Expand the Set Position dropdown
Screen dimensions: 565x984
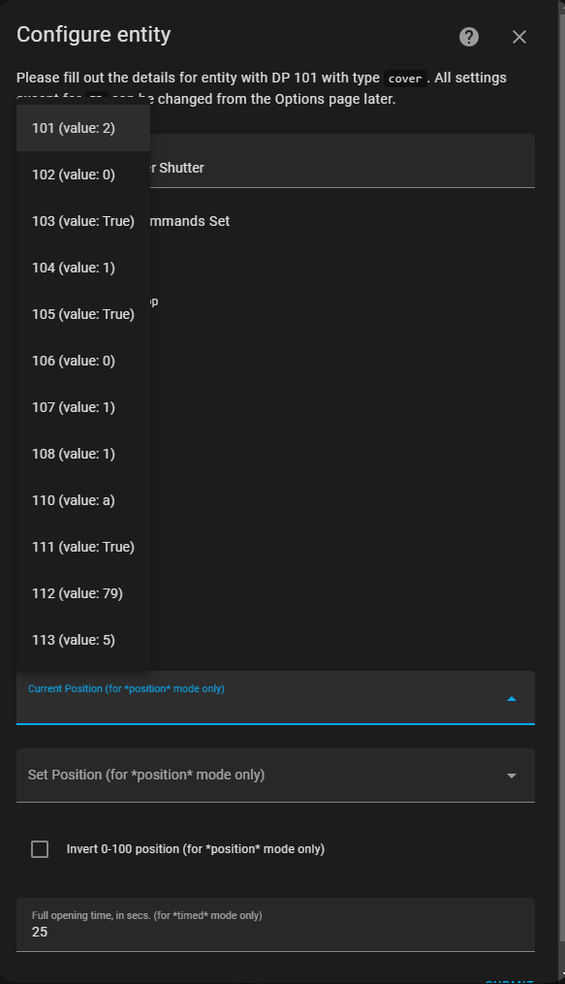511,775
